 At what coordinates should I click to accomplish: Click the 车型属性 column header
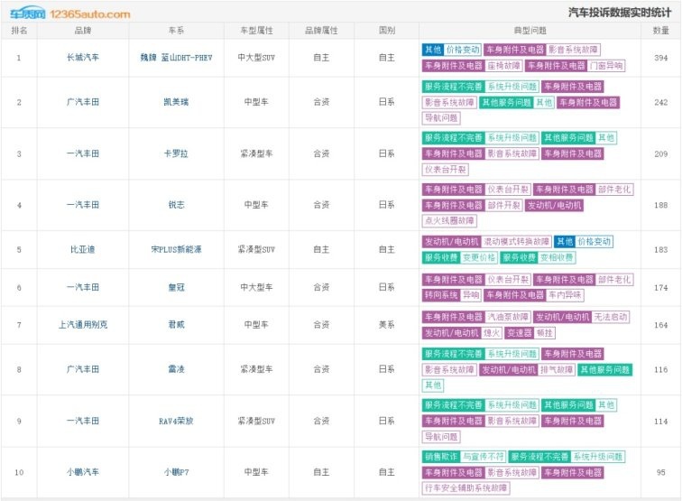point(256,31)
